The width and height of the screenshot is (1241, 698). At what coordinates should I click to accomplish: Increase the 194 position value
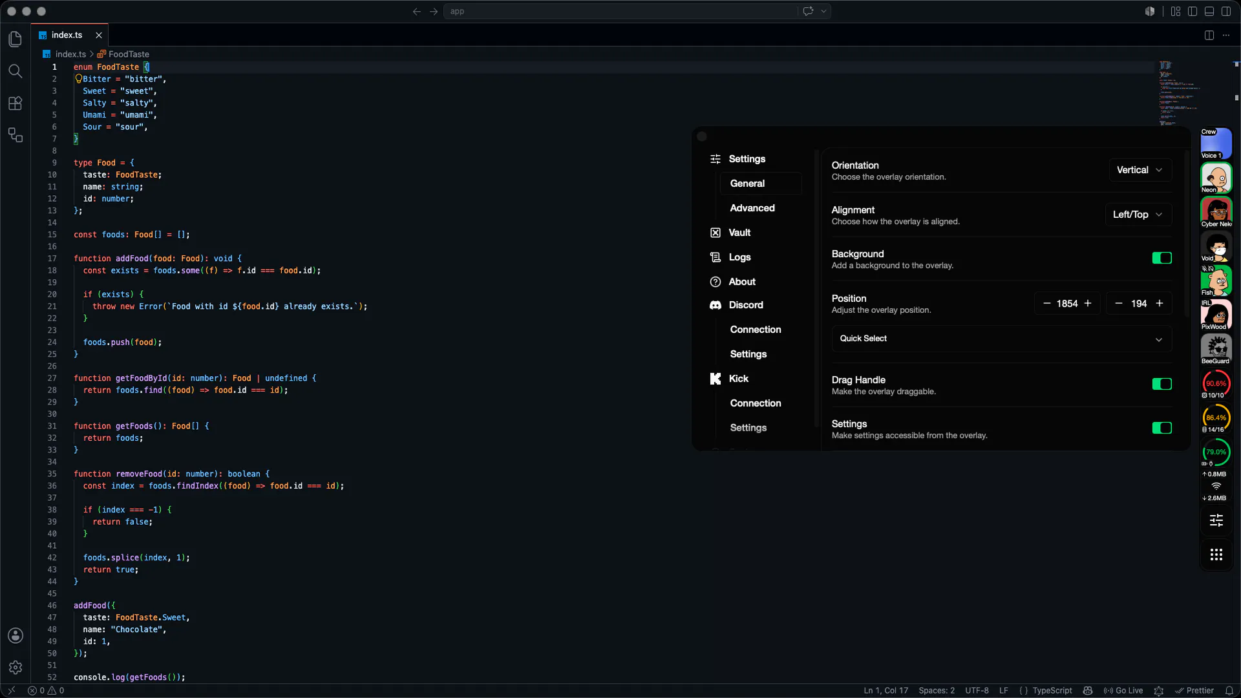pyautogui.click(x=1160, y=303)
